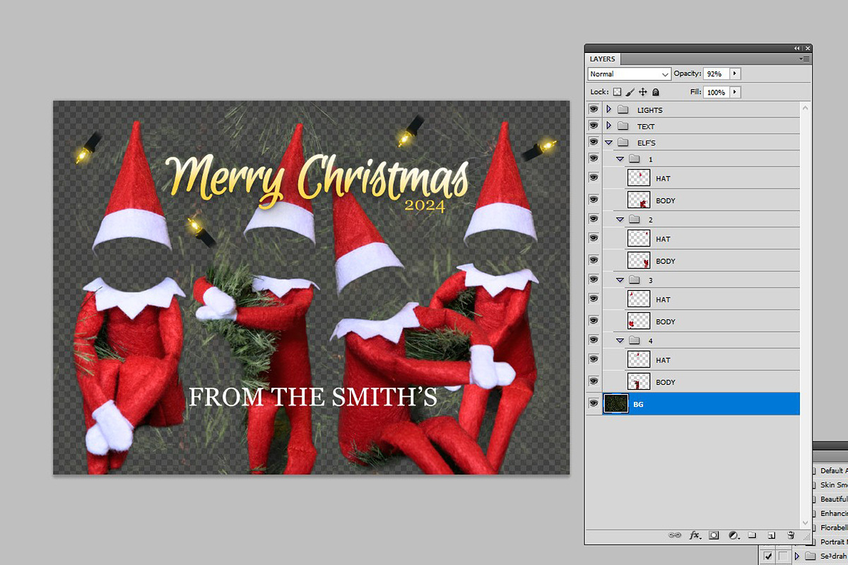Click the '2024' text on canvas
Viewport: 848px width, 565px height.
(x=425, y=206)
